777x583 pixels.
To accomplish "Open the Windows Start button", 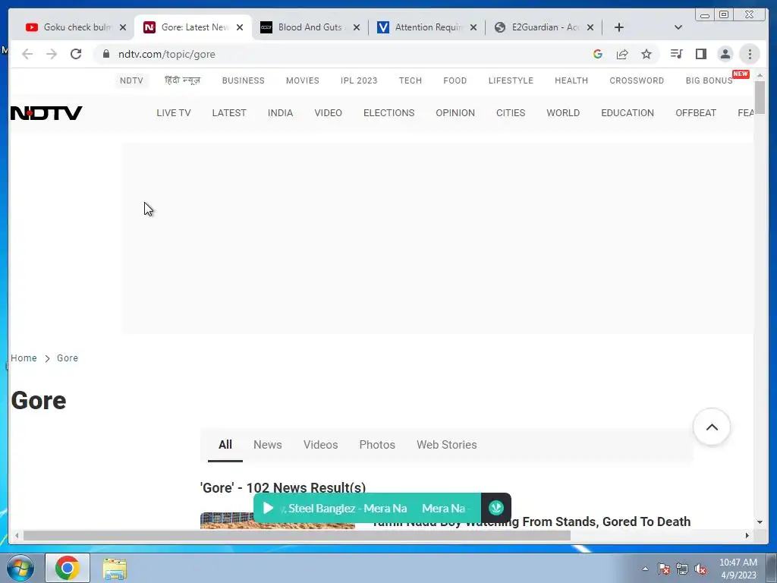I will (x=20, y=568).
